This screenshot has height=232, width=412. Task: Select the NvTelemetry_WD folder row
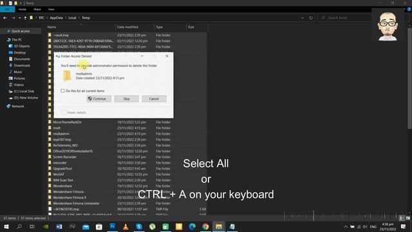tap(127, 145)
